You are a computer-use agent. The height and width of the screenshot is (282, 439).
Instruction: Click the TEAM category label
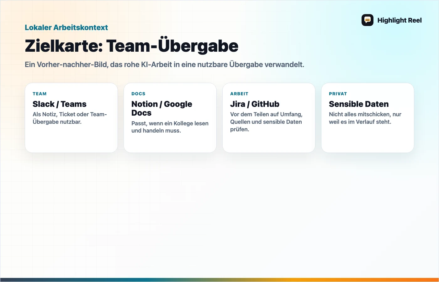40,94
